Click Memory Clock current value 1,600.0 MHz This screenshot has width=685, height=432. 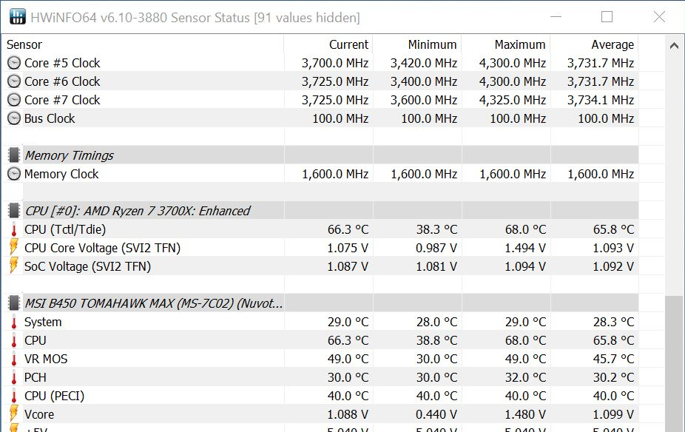click(x=335, y=174)
